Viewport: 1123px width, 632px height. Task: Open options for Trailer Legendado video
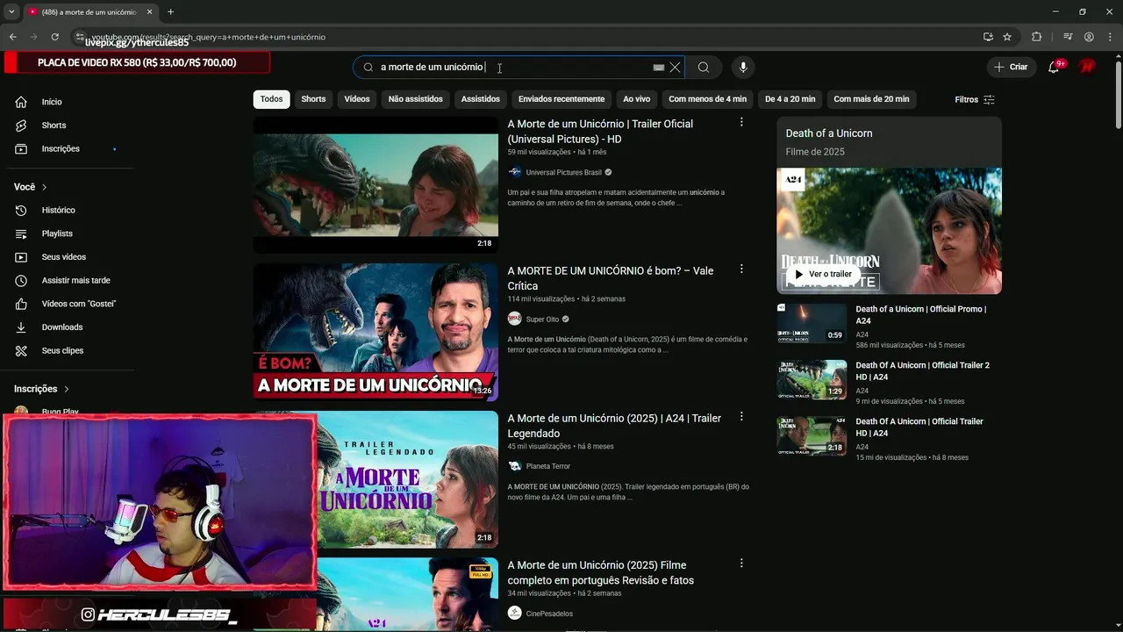pyautogui.click(x=741, y=417)
